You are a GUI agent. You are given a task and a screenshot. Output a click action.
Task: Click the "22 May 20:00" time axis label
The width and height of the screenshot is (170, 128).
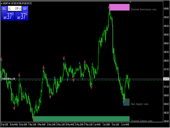(x=79, y=125)
